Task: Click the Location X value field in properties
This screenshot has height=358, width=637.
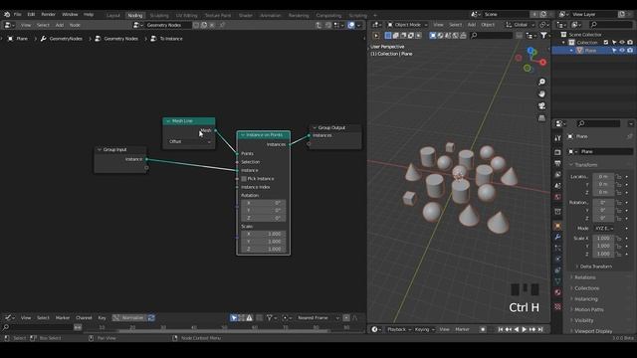Action: coord(603,177)
